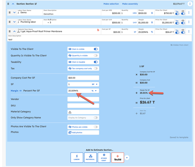195x167 pixels.
Task: Collapse the Section with the chevron
Action: [13, 4]
